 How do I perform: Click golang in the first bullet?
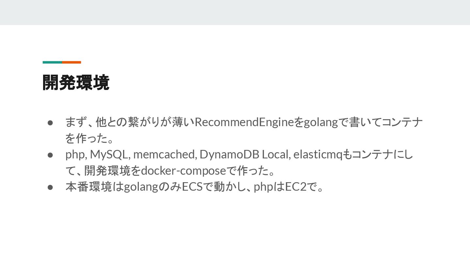(321, 123)
